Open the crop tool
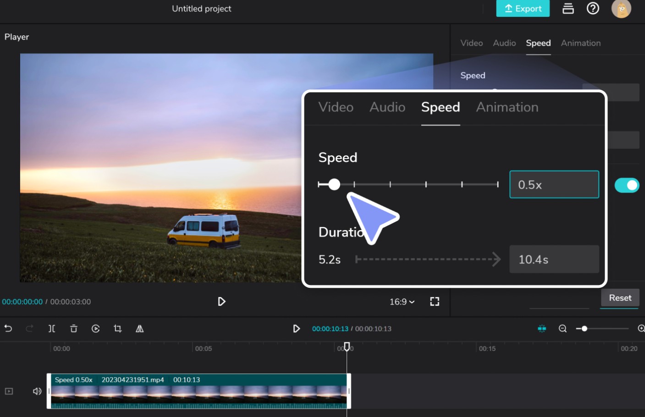Image resolution: width=645 pixels, height=417 pixels. pos(118,329)
